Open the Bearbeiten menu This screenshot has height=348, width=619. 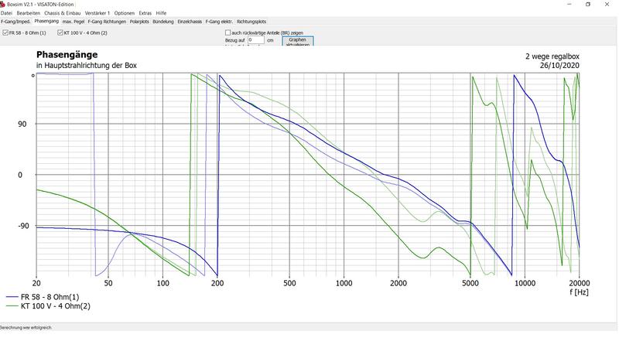click(x=29, y=13)
